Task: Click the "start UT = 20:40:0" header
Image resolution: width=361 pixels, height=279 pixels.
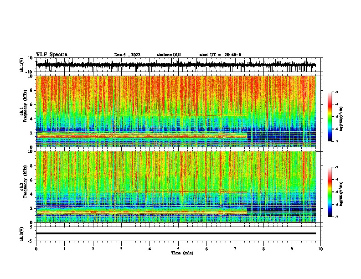Action: point(220,55)
